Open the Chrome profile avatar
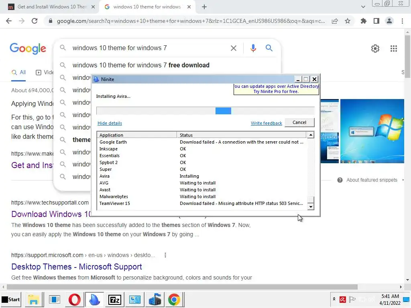The image size is (411, 308). point(389,21)
